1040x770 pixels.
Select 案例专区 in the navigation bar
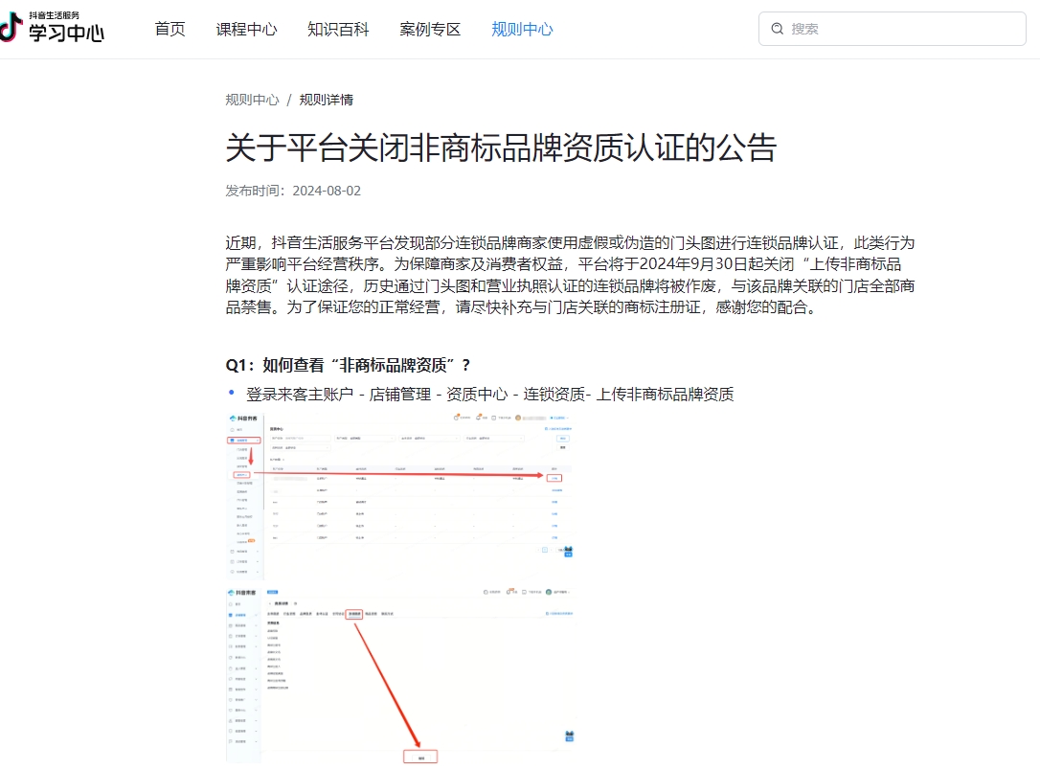pyautogui.click(x=429, y=29)
